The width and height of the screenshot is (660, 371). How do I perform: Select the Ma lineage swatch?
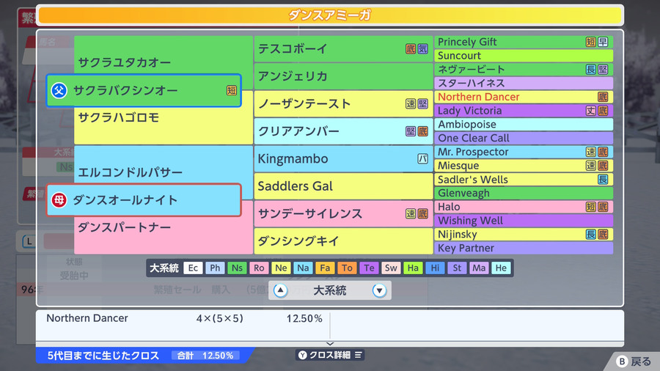[x=479, y=268]
